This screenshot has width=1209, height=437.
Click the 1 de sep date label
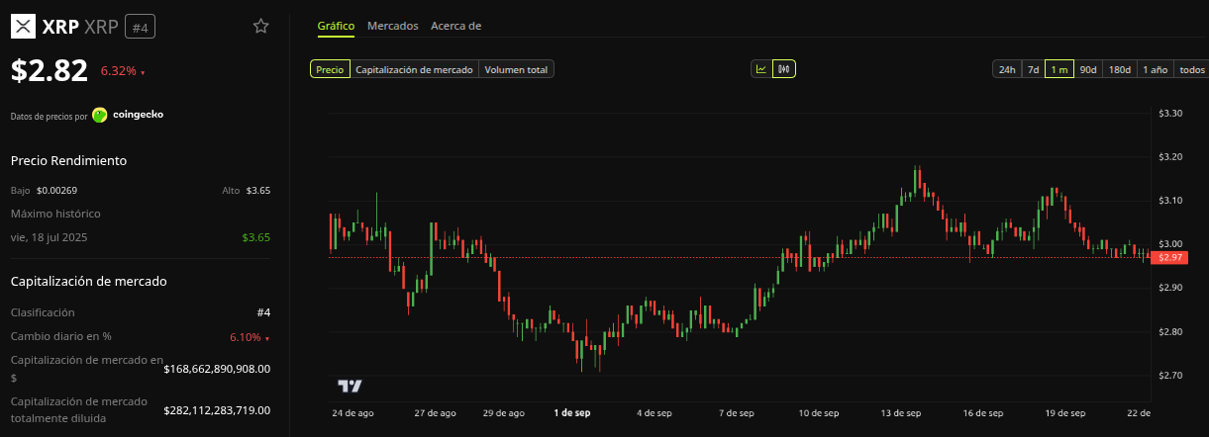tap(572, 412)
